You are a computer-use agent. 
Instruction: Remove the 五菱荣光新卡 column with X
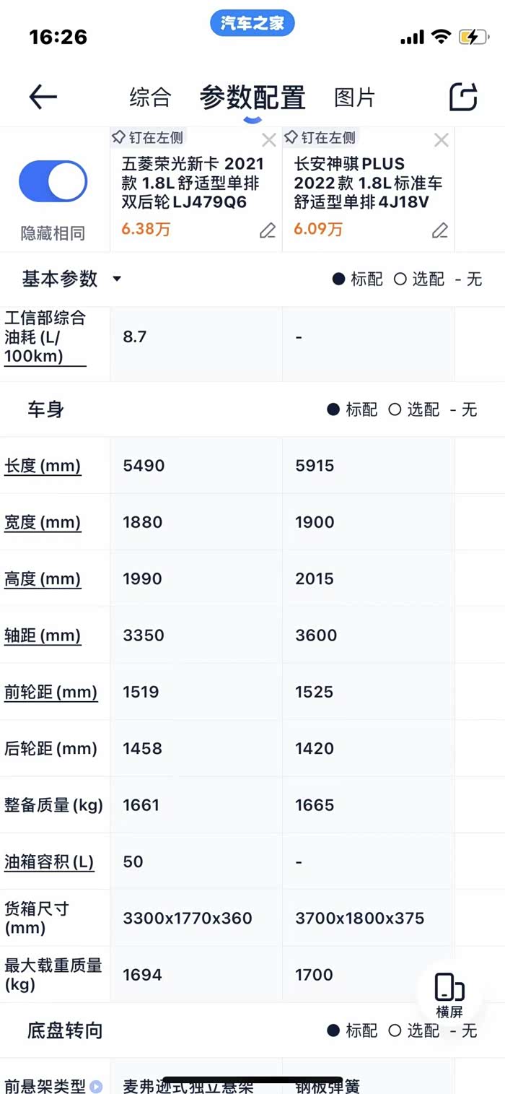pos(268,140)
